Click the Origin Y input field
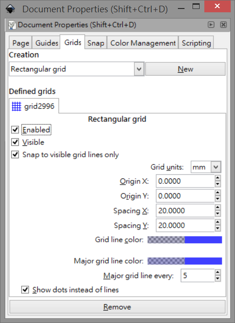Screen dimensions: 235x323 (x=185, y=195)
